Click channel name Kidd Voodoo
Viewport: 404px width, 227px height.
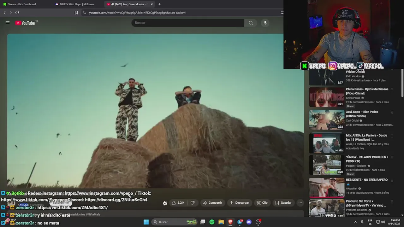353,76
